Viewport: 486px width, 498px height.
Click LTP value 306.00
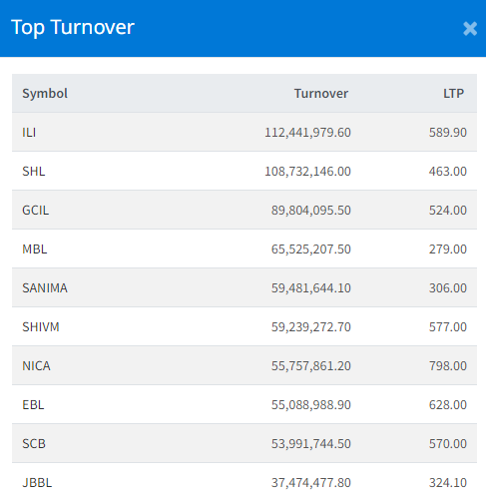[448, 288]
